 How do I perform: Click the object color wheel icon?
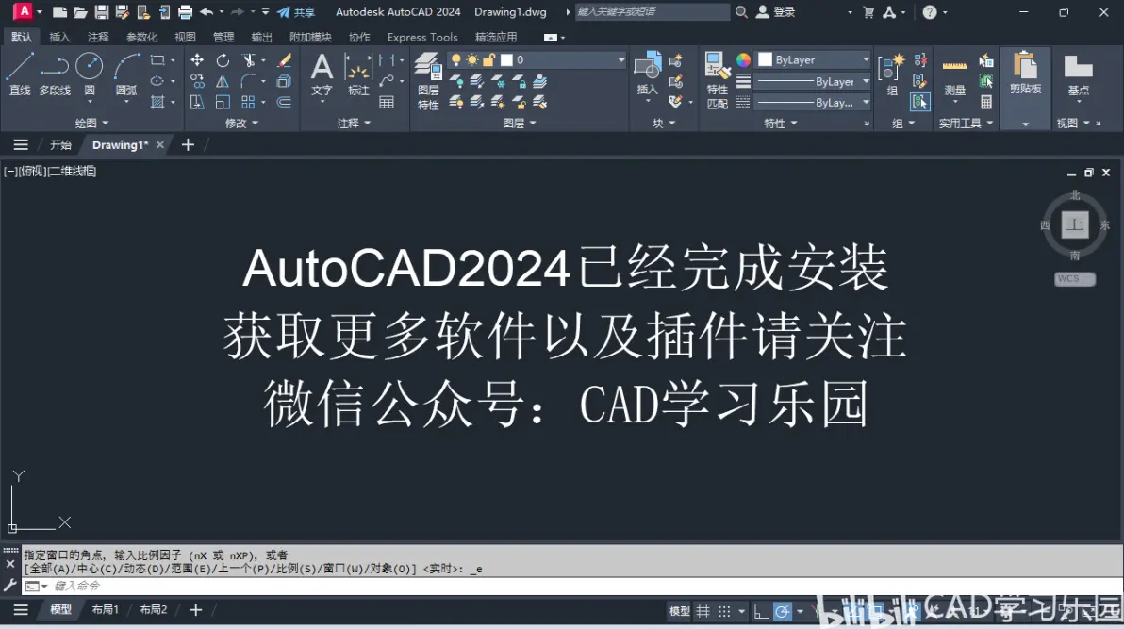[x=743, y=60]
